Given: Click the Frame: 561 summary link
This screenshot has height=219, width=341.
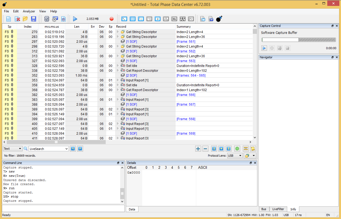Looking at the screenshot, I should 186,42.
